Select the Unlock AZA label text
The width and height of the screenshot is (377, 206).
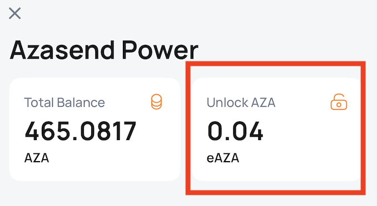[x=241, y=102]
